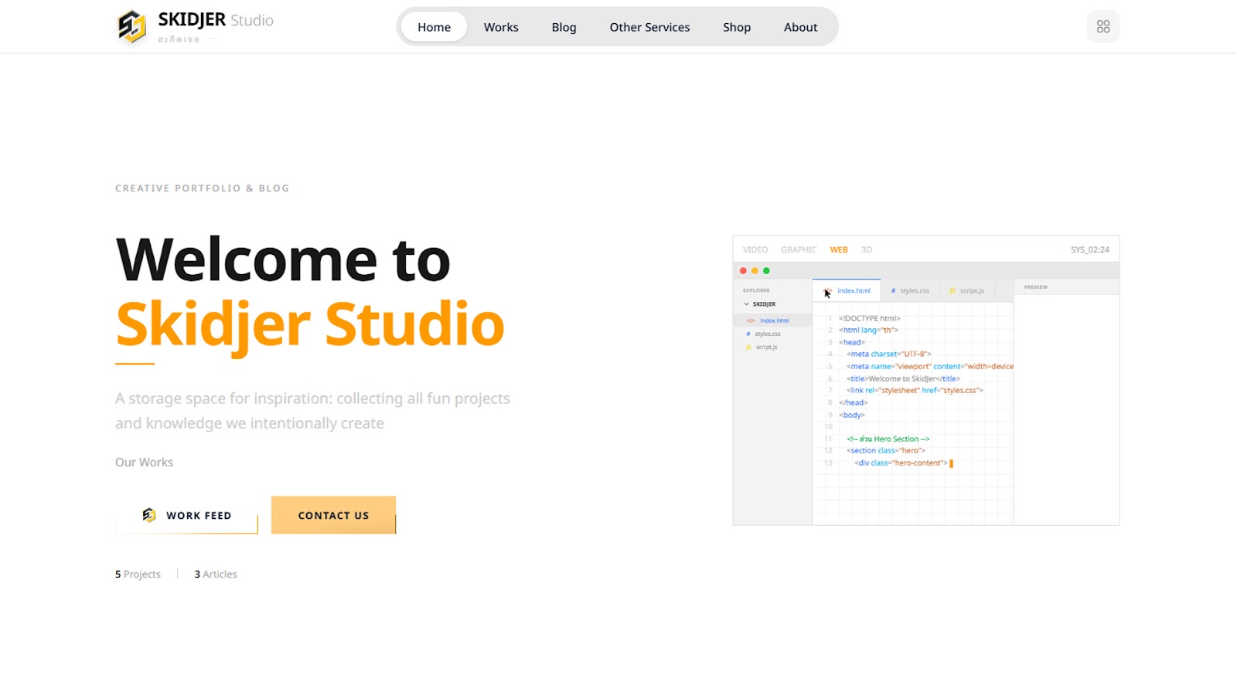
Task: Select the index.html editor tab
Action: tap(847, 290)
